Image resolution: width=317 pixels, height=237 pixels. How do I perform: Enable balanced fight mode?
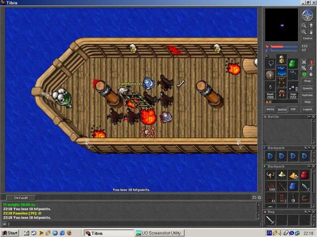[x=304, y=68]
